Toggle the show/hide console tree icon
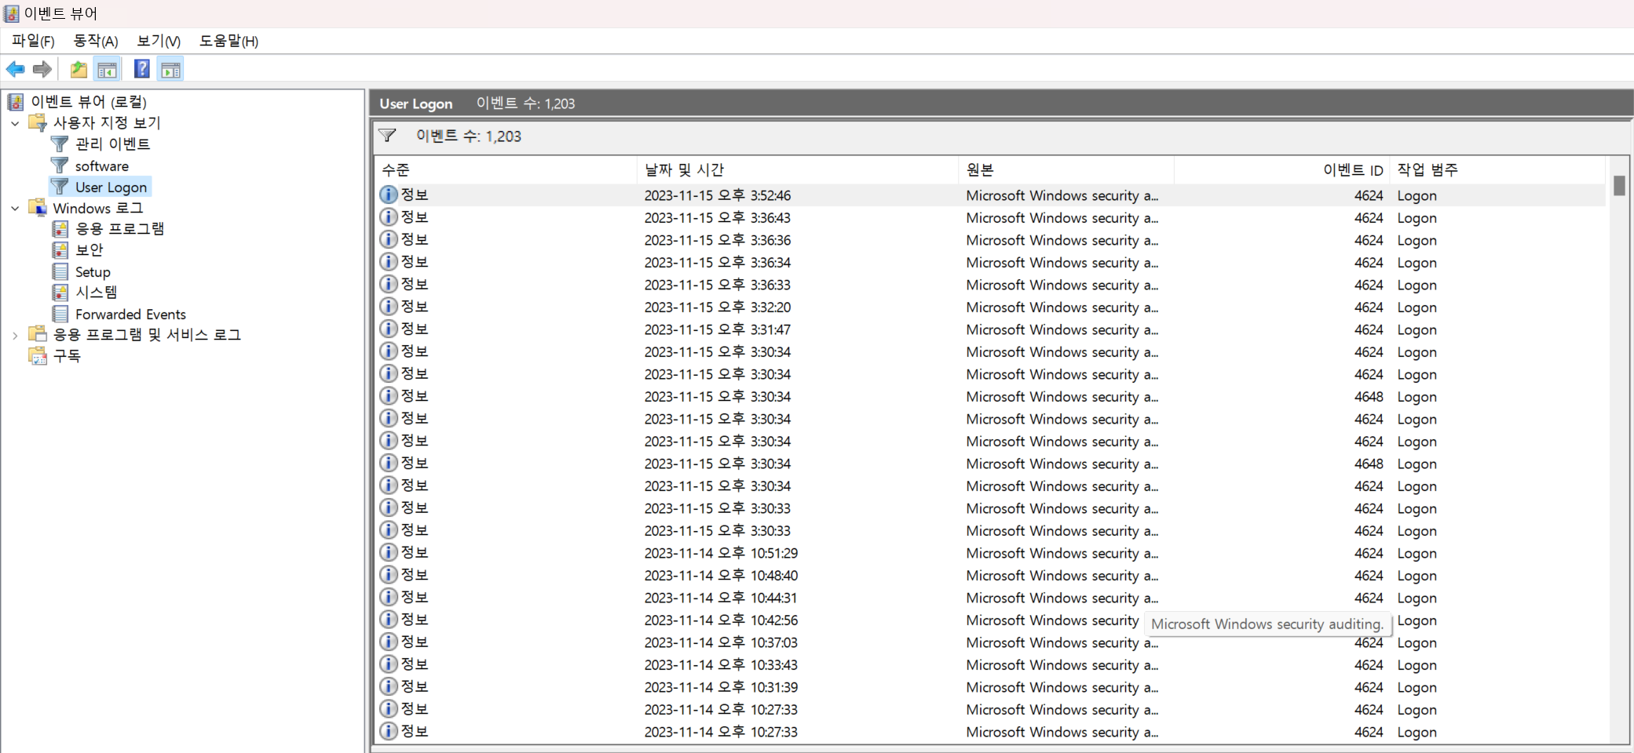 [x=108, y=69]
